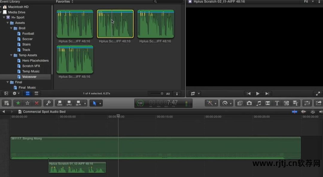The width and height of the screenshot is (323, 177).
Task: View background tasks 100% indicator
Action: coord(140,103)
